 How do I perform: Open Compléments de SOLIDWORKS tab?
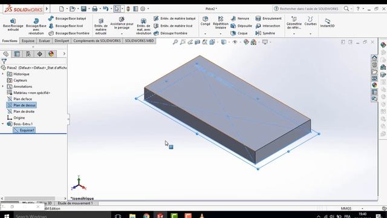[97, 41]
